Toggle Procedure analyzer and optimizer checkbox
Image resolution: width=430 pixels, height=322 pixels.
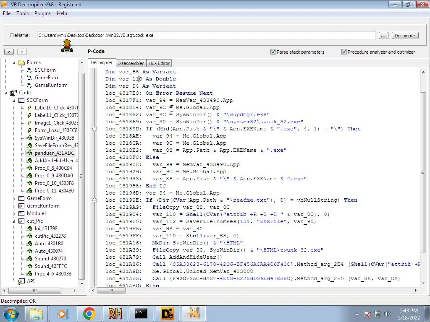(344, 52)
